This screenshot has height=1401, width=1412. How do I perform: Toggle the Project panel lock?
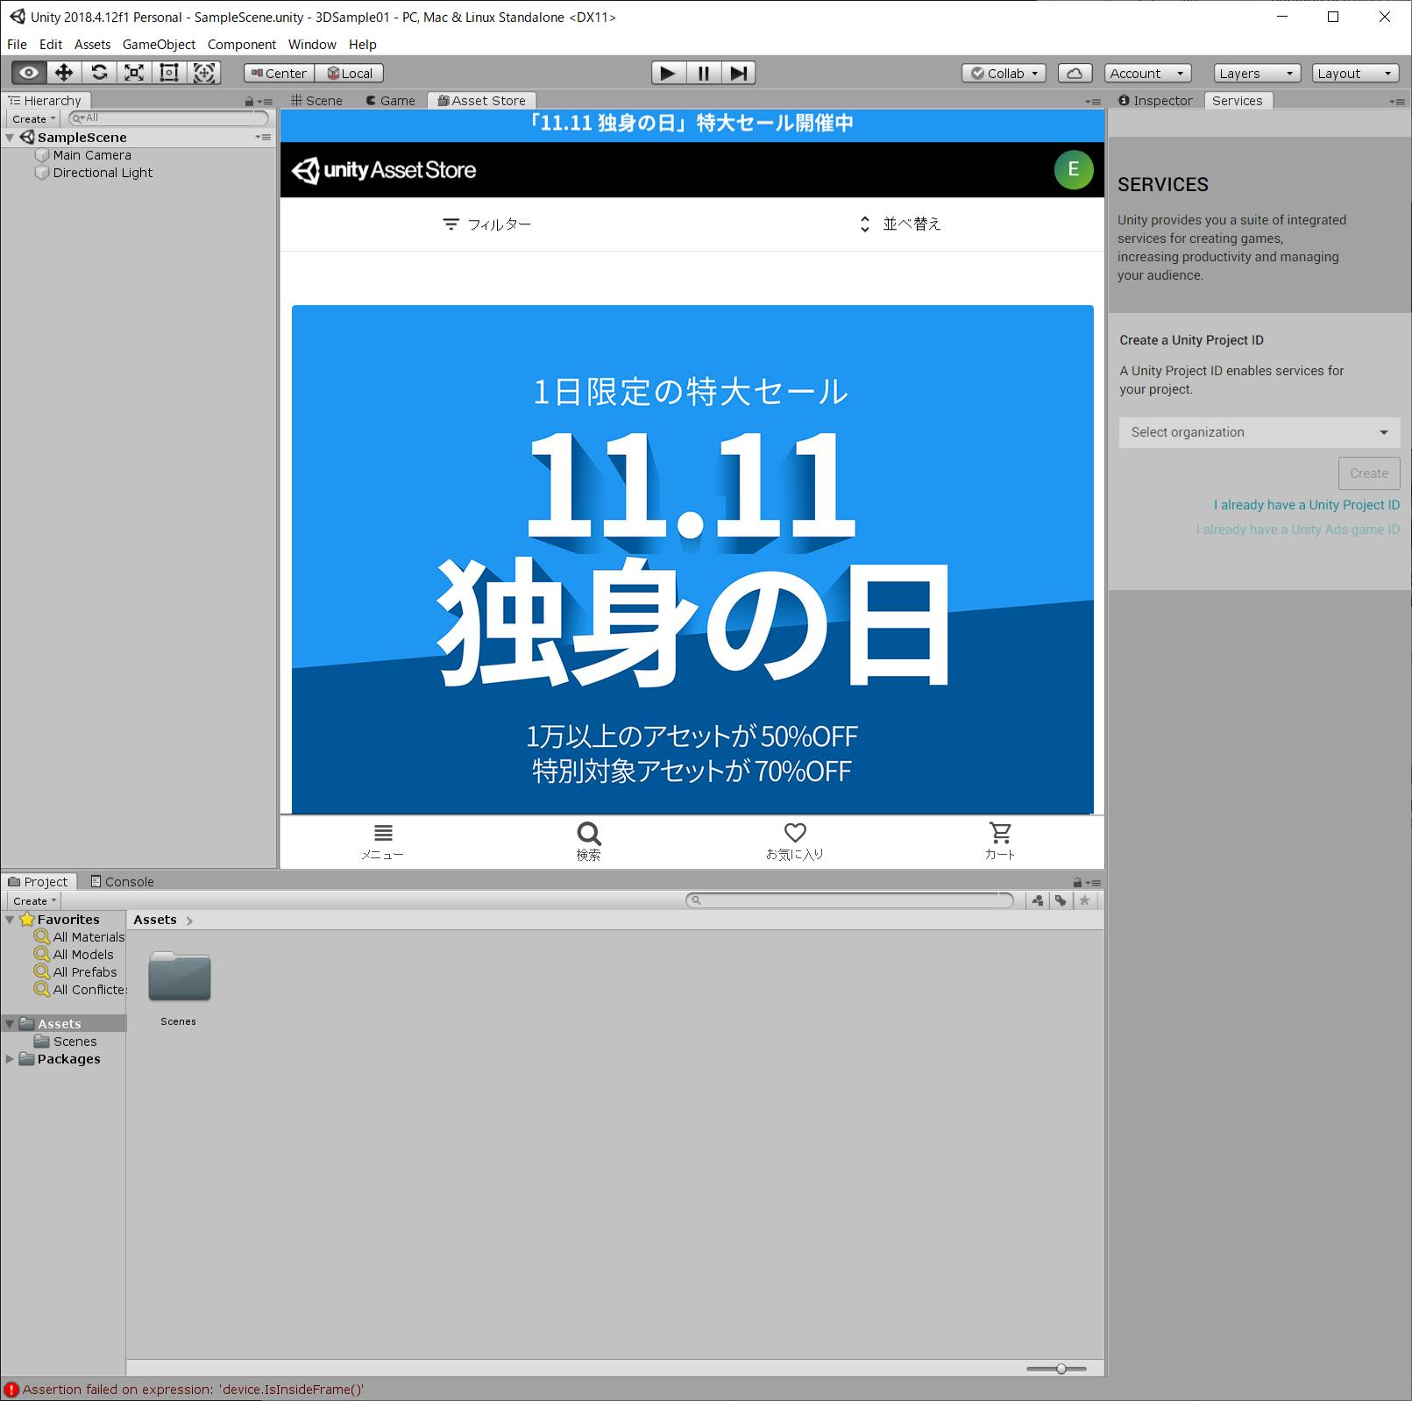click(x=1077, y=883)
